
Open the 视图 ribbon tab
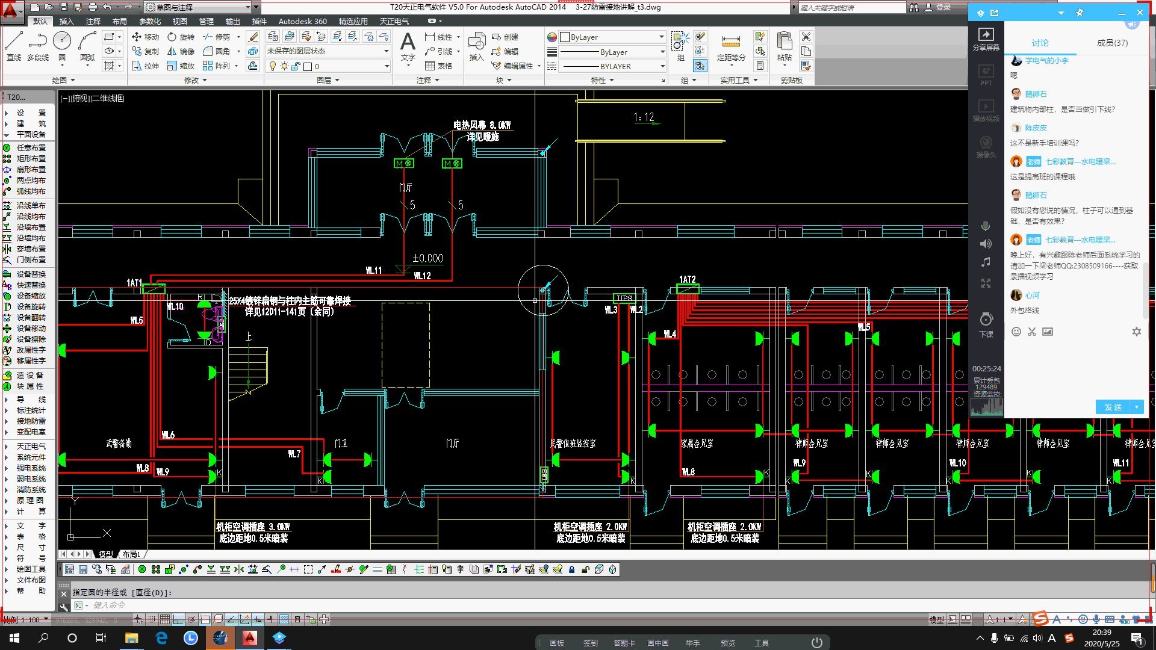[x=179, y=21]
